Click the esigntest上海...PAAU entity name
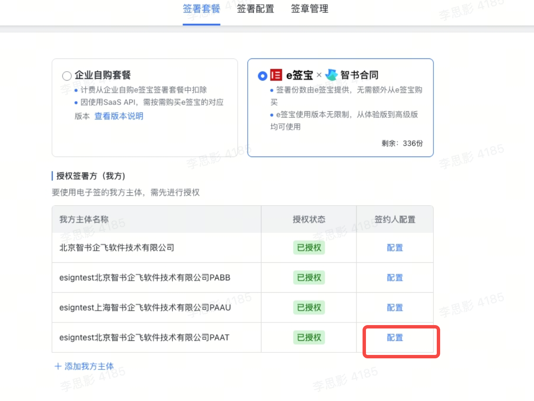The height and width of the screenshot is (401, 534). click(145, 308)
